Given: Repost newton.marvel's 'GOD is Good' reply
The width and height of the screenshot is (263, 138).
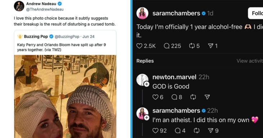Looking at the screenshot, I should point(193,97).
